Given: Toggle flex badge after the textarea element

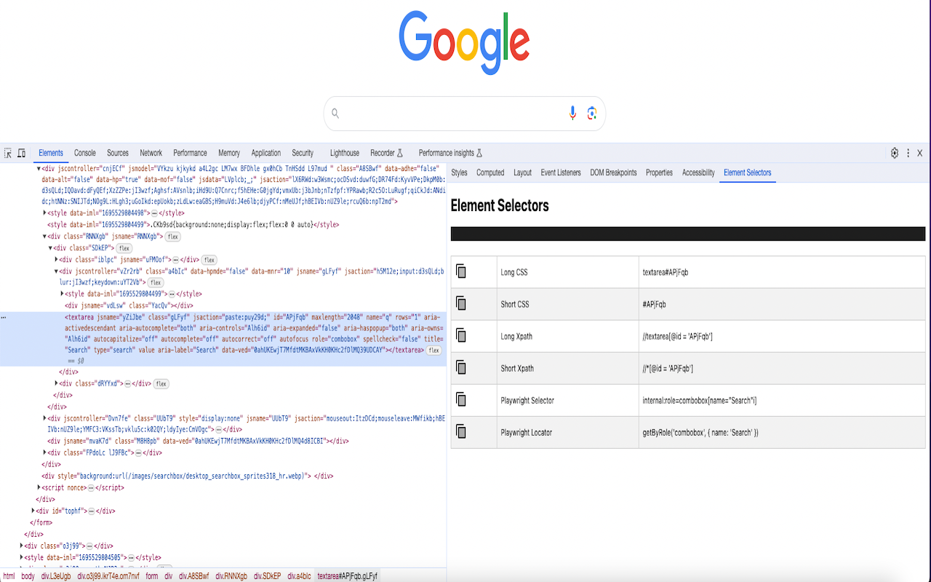Looking at the screenshot, I should pos(434,350).
